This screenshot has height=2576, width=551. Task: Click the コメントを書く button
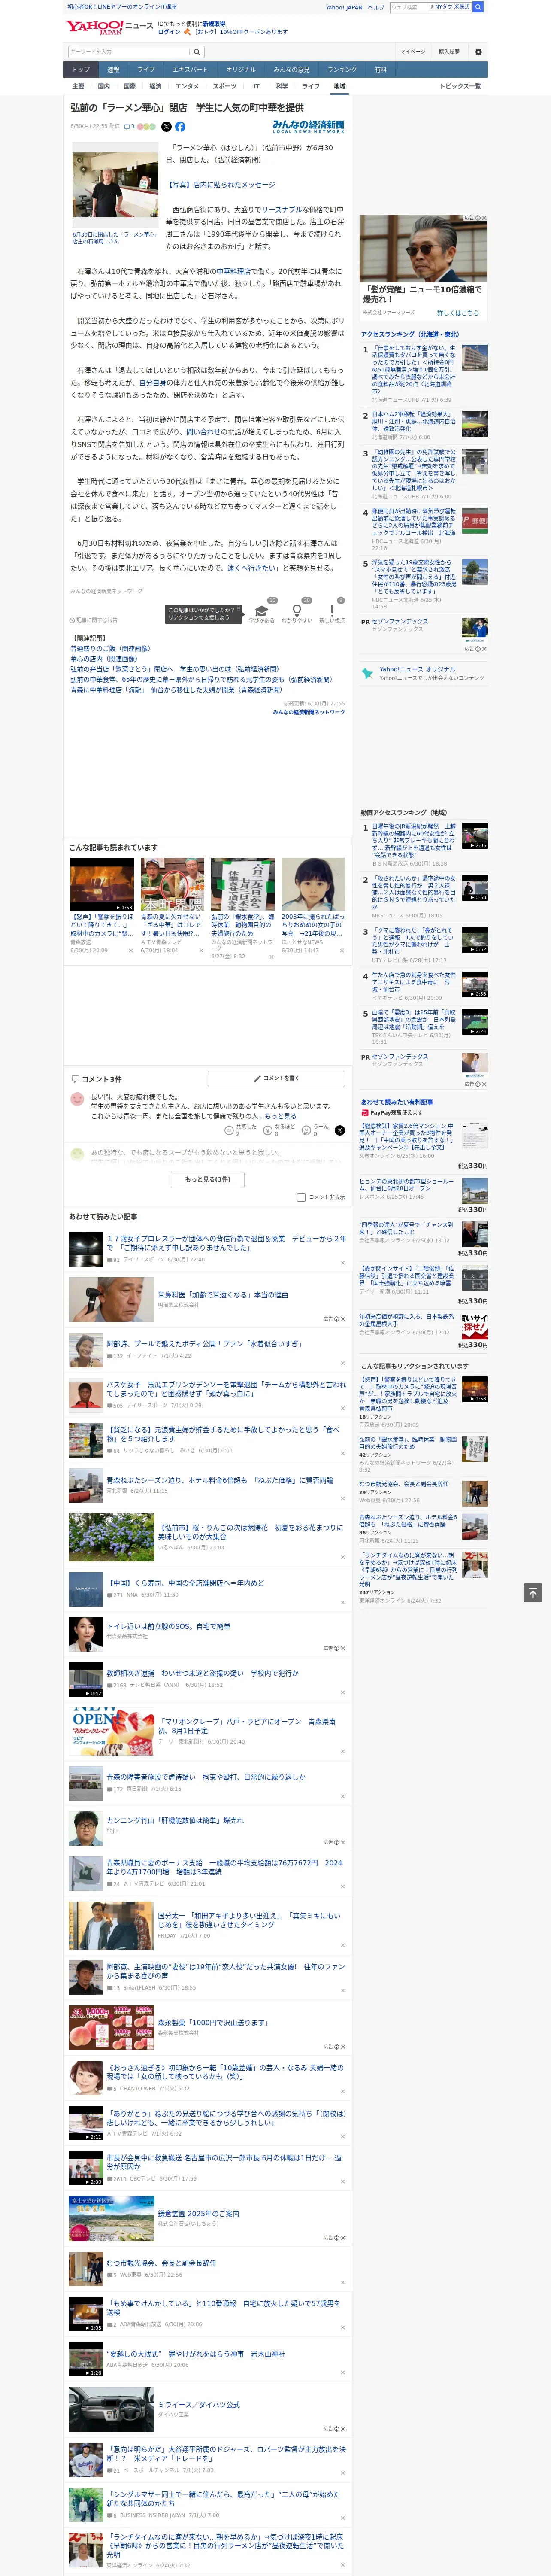pyautogui.click(x=276, y=1079)
